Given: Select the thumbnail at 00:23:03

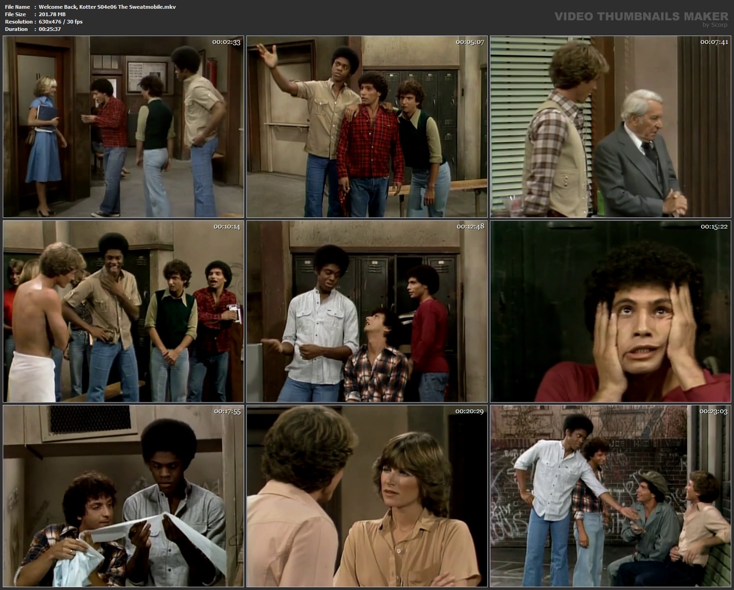Looking at the screenshot, I should tap(610, 496).
